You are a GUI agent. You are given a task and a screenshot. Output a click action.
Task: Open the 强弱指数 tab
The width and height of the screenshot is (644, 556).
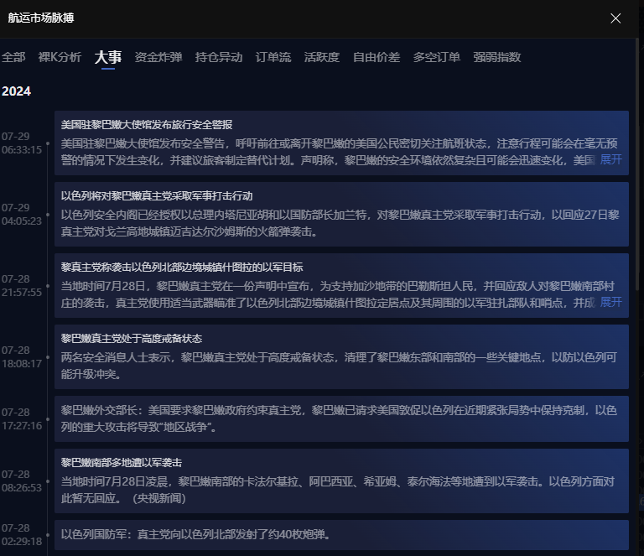497,57
